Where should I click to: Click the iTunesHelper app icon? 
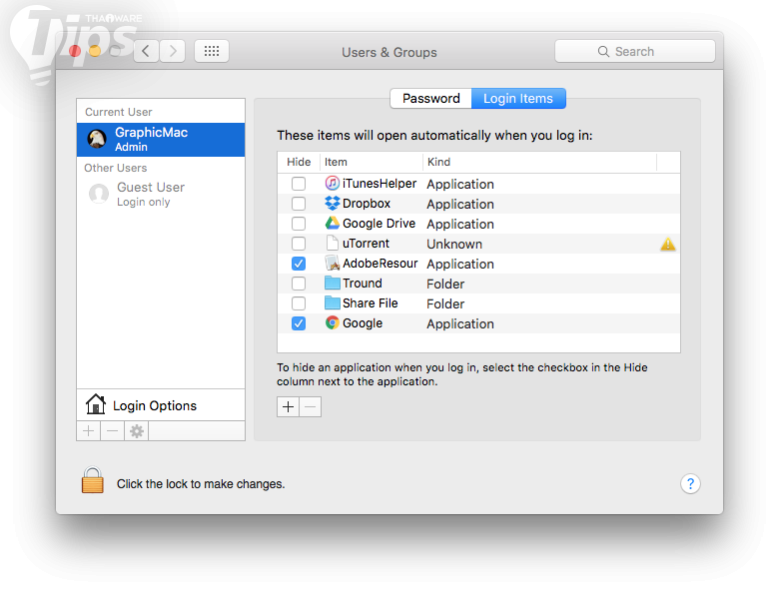[332, 184]
